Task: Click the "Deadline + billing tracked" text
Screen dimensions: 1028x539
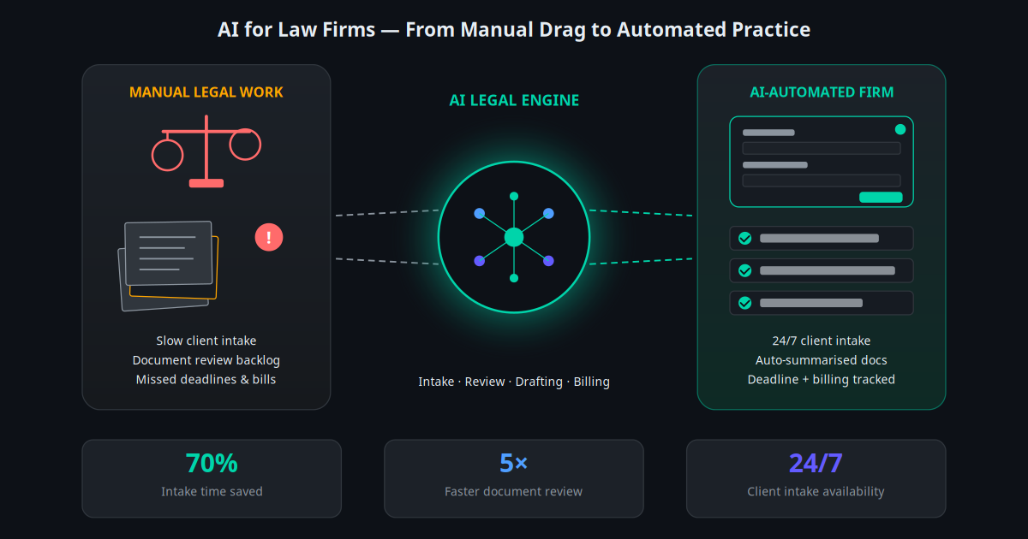Action: tap(822, 379)
